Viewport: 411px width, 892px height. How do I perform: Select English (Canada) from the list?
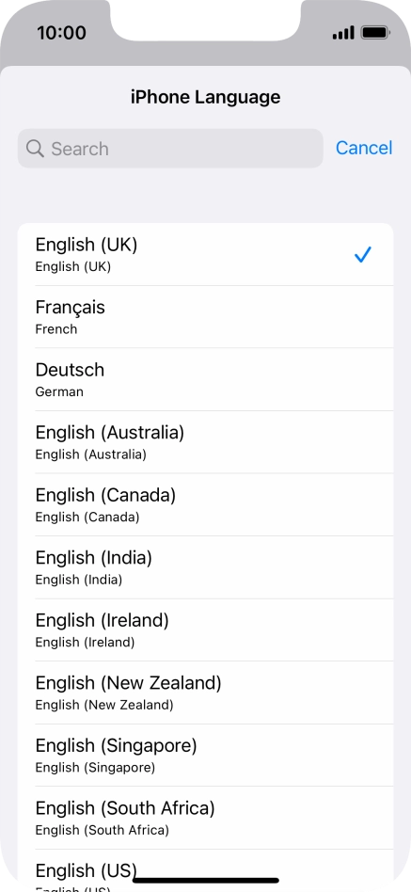[205, 504]
